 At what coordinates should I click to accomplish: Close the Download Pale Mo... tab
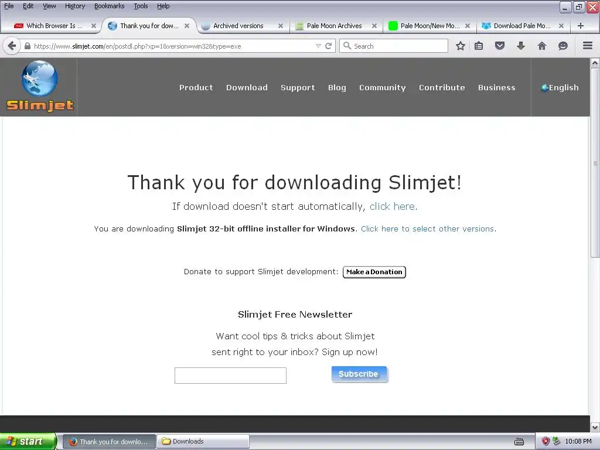(561, 26)
